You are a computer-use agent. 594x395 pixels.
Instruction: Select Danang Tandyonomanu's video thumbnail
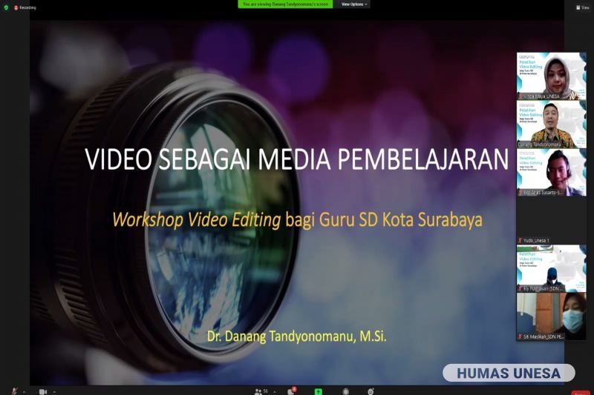click(x=551, y=125)
